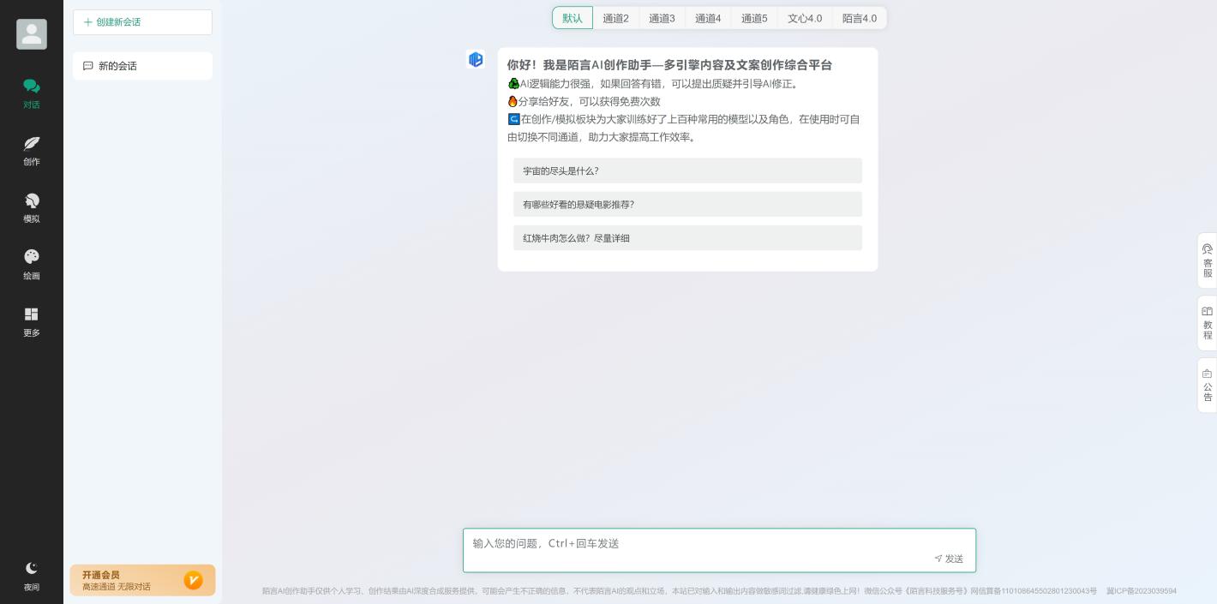
Task: Switch to the 文心4.0 tab
Action: coord(805,18)
